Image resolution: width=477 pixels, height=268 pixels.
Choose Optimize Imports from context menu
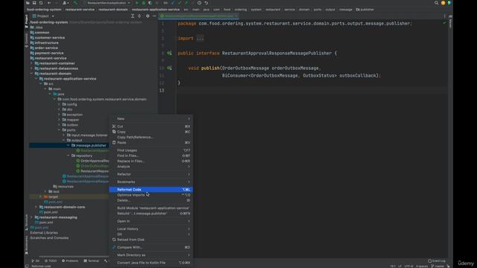click(151, 195)
